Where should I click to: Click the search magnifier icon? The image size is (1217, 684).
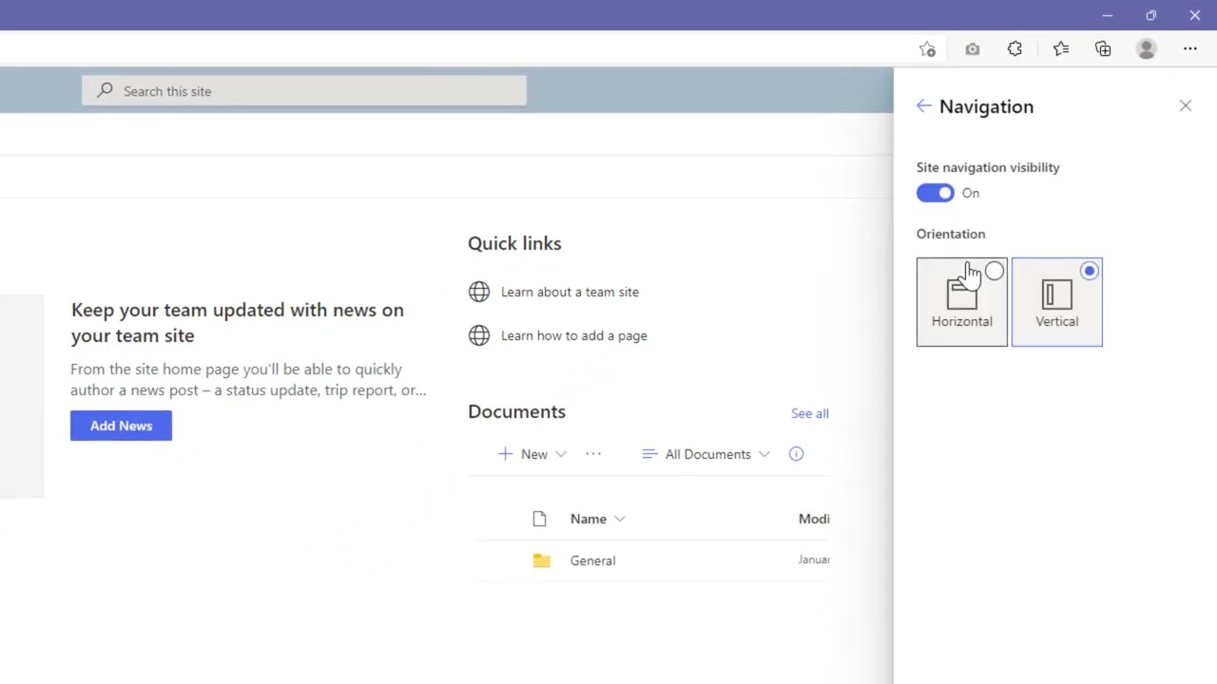pos(105,90)
